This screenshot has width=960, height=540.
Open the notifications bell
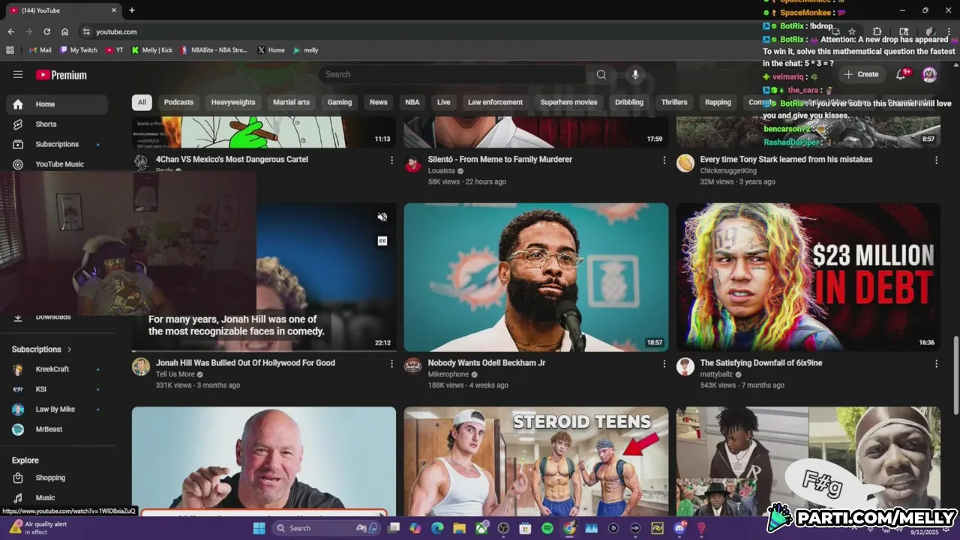(902, 74)
